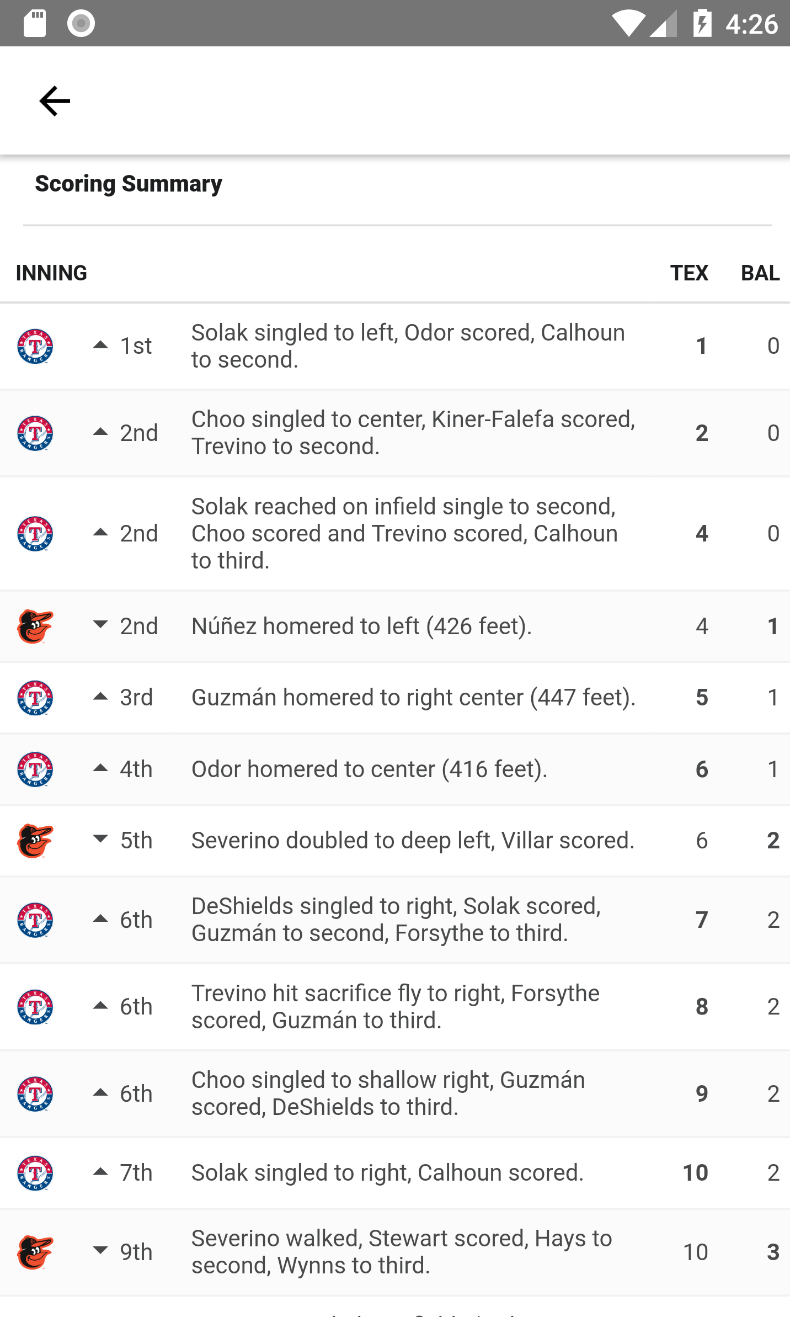Tap Rangers logo beside Odor home run
Image resolution: width=790 pixels, height=1317 pixels.
[35, 769]
